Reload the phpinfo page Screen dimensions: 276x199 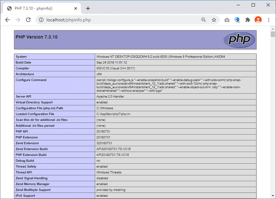coord(28,20)
